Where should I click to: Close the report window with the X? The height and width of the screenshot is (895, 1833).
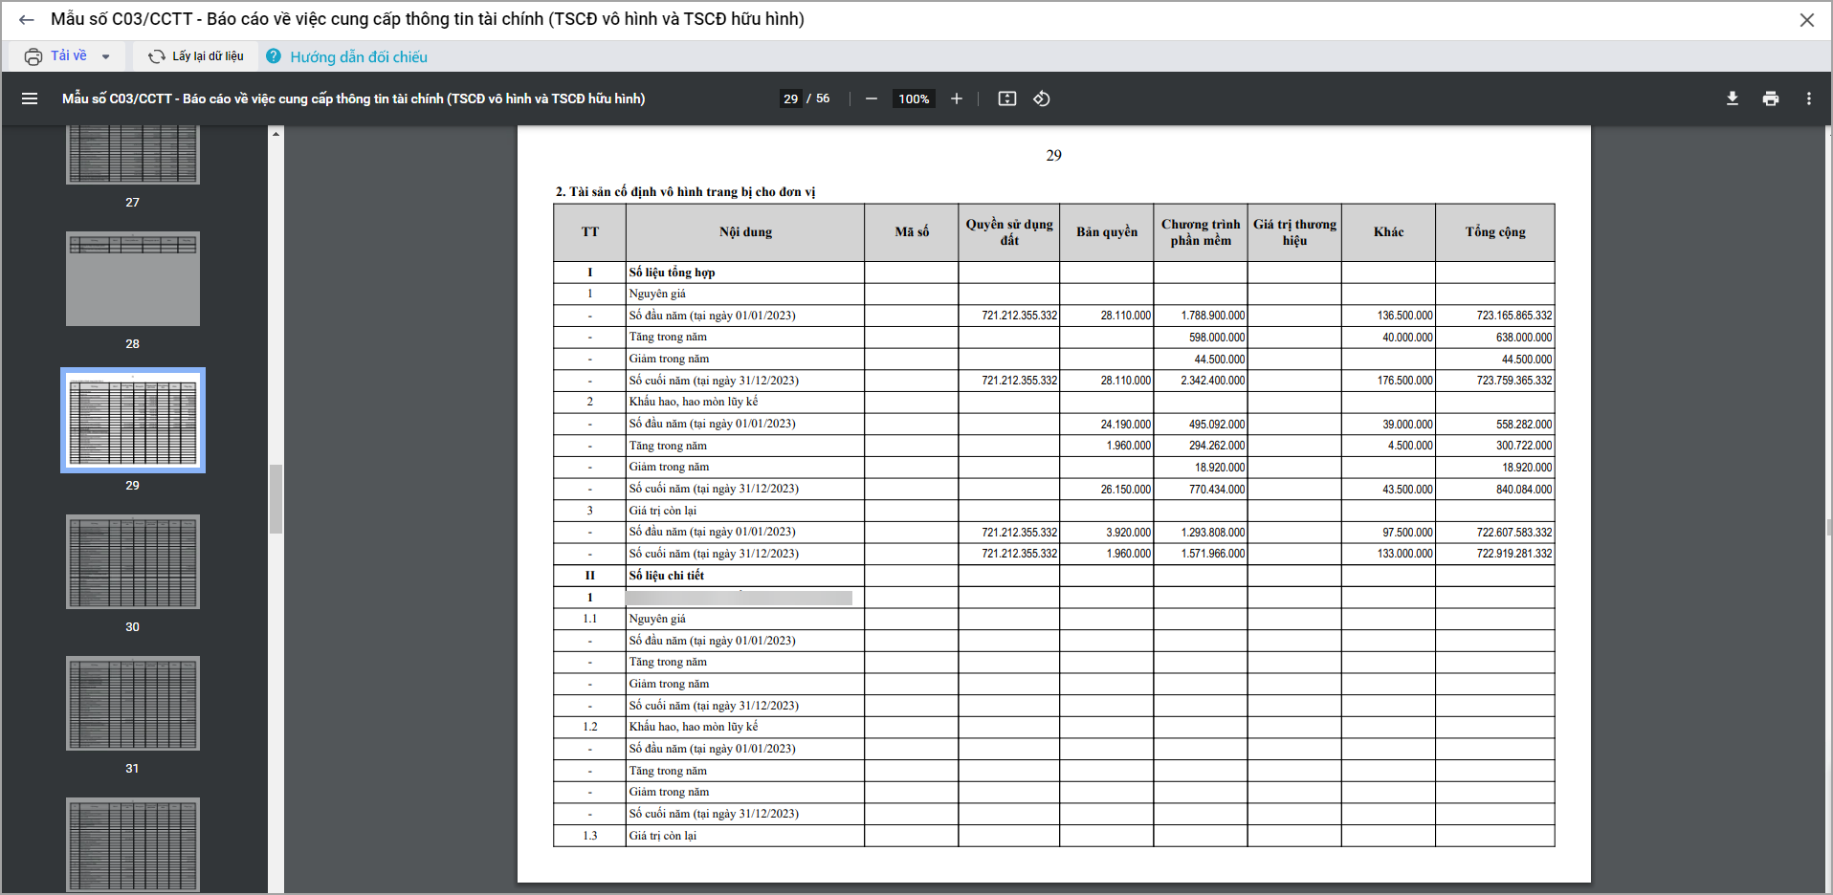click(x=1806, y=20)
